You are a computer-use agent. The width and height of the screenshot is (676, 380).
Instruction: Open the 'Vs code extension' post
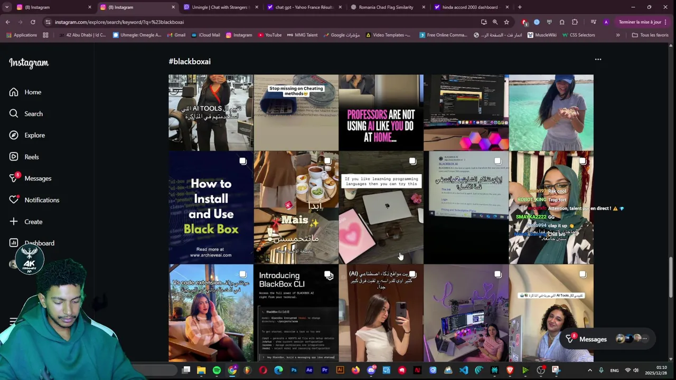211,313
